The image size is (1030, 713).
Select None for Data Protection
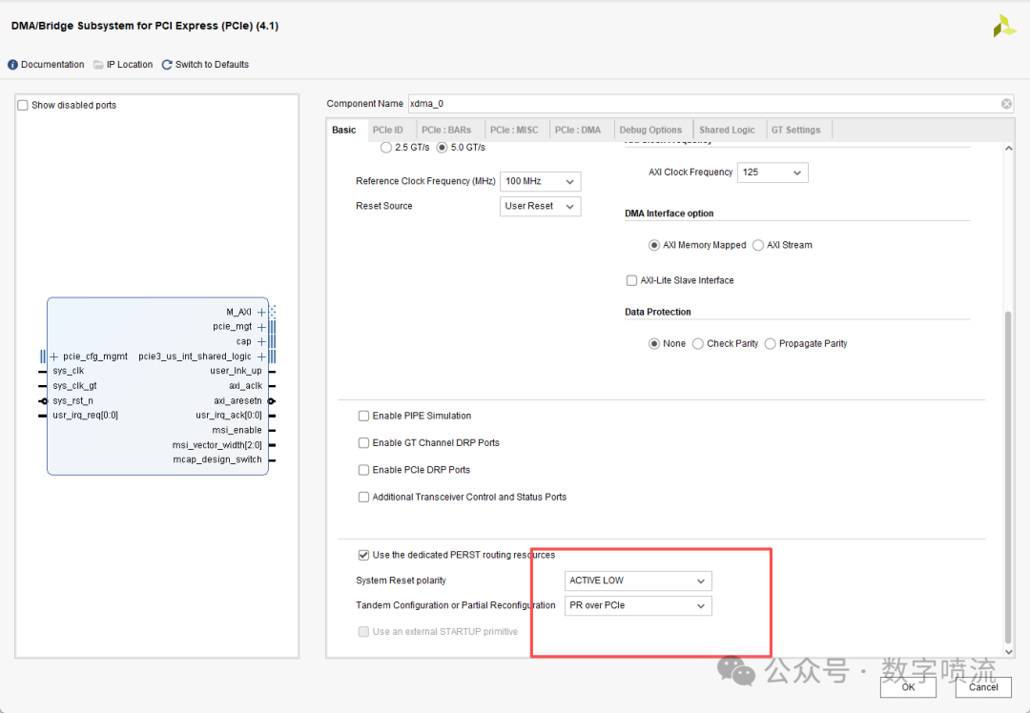(653, 343)
